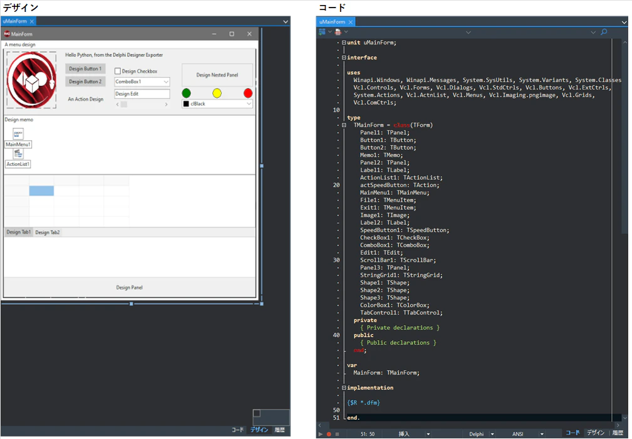Open the clBlack color box dropdown

pyautogui.click(x=249, y=103)
